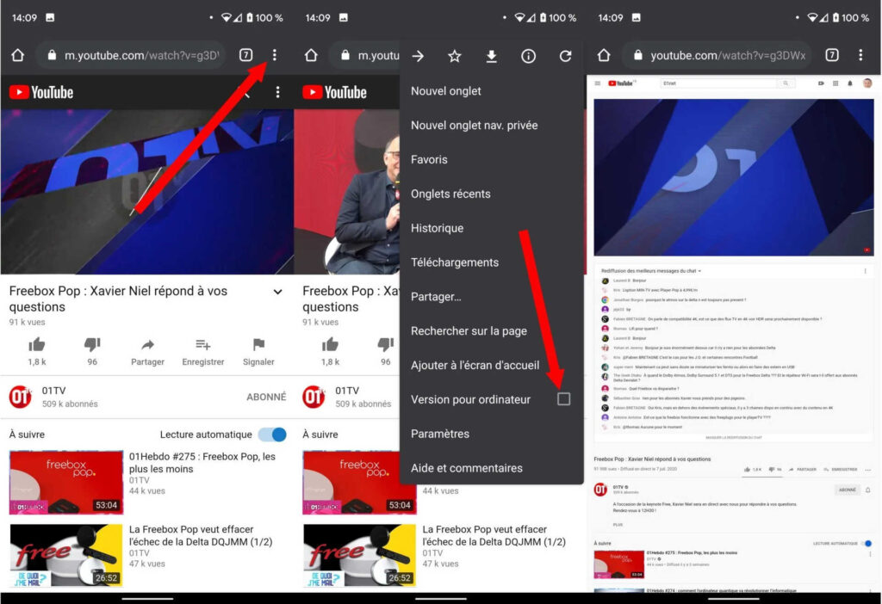Tap address bar m.youtube.com in left screenshot
Image resolution: width=882 pixels, height=604 pixels.
[131, 55]
